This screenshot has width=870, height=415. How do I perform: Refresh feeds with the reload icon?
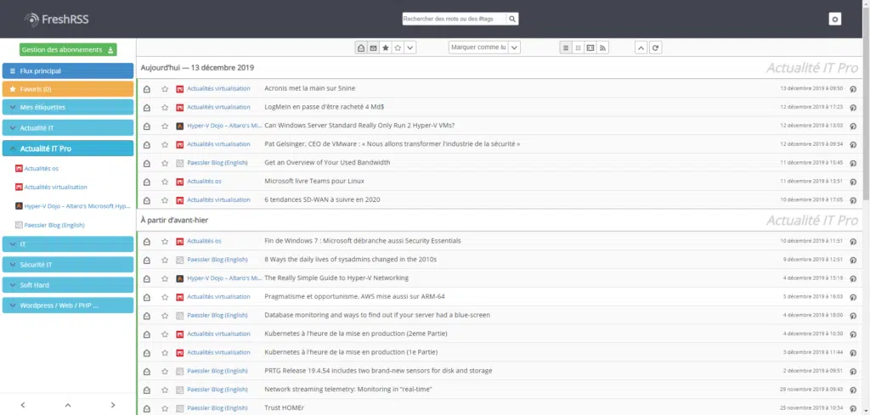[655, 48]
